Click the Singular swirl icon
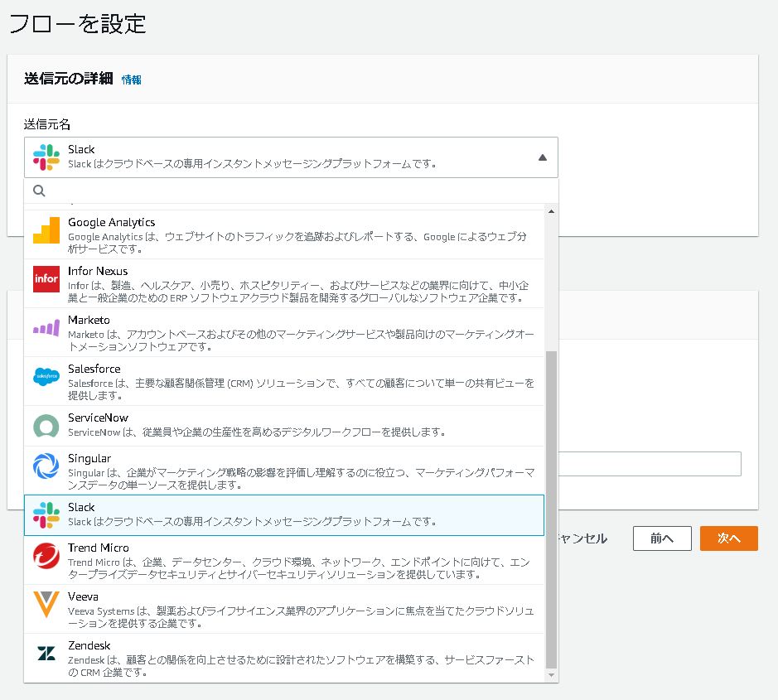778x700 pixels. (x=46, y=465)
